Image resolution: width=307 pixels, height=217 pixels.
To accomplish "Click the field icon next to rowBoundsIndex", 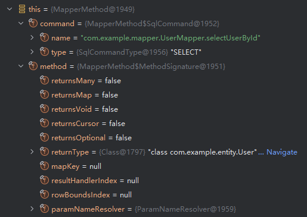I will tap(44, 194).
